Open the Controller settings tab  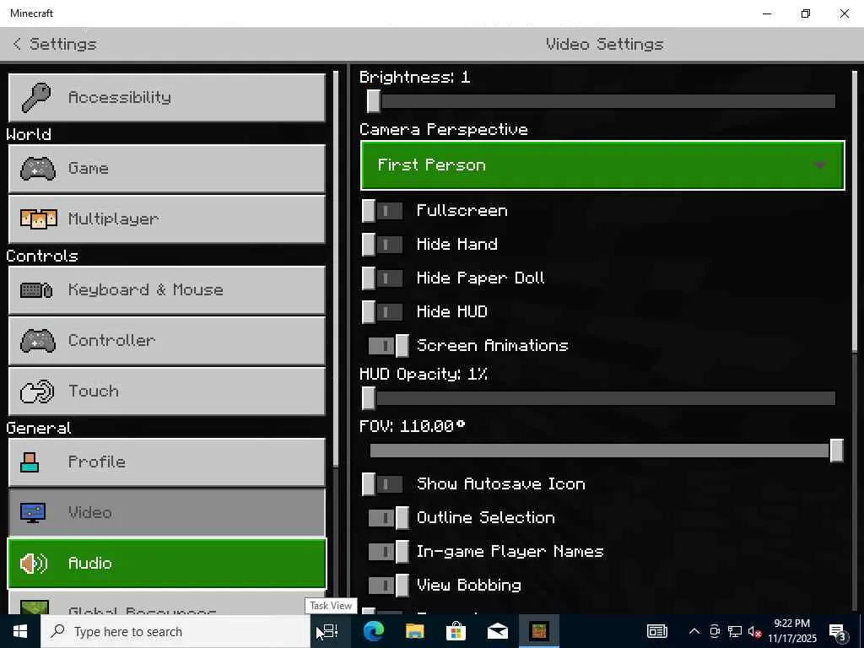click(x=167, y=341)
